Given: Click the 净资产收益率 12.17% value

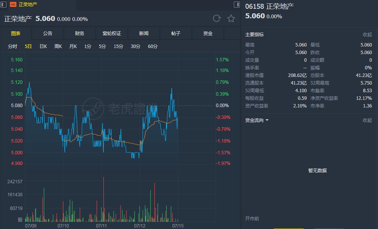Looking at the screenshot, I should tap(364, 98).
